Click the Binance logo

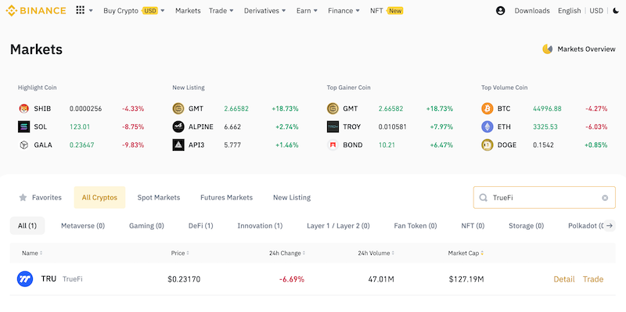click(x=35, y=11)
